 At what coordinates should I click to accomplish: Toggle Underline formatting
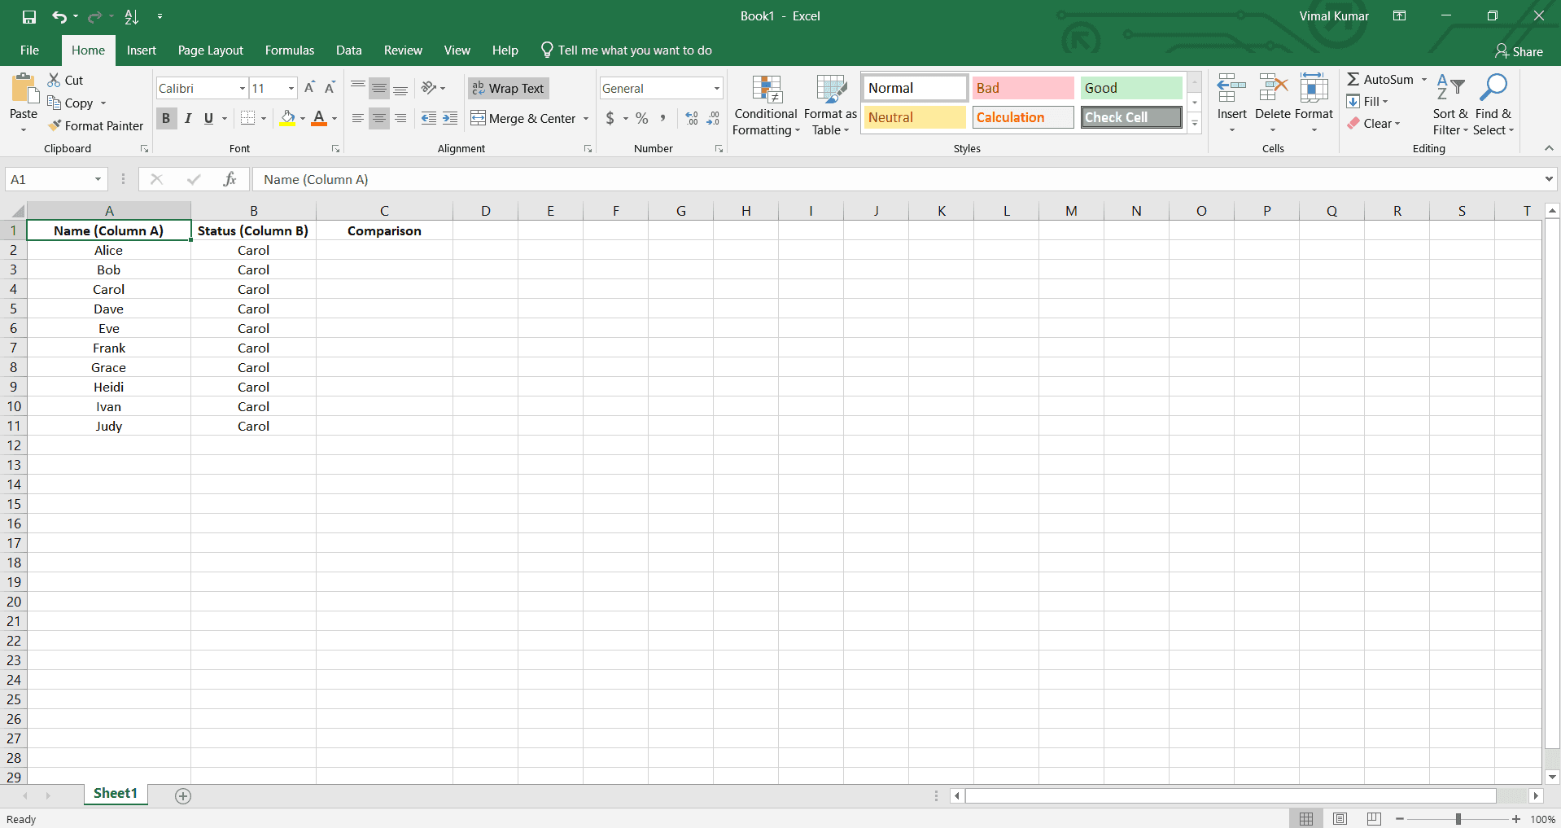coord(207,118)
